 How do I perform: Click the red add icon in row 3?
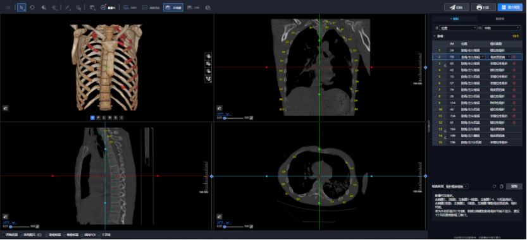click(514, 63)
